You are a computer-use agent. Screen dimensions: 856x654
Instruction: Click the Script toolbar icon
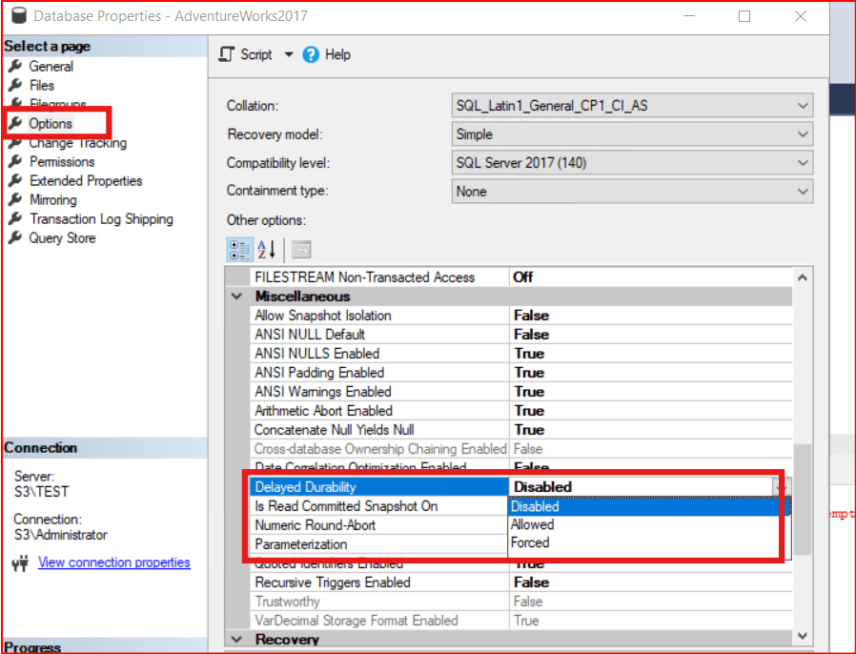[226, 54]
